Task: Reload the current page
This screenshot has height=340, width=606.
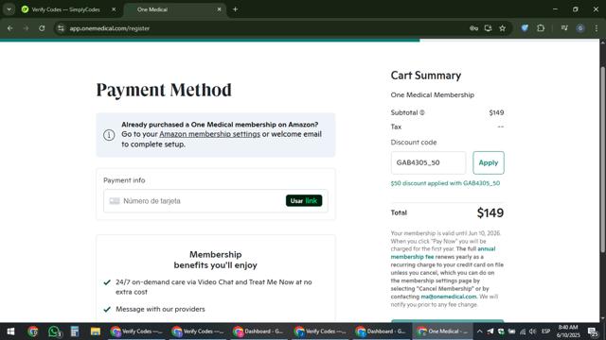Action: pos(42,28)
